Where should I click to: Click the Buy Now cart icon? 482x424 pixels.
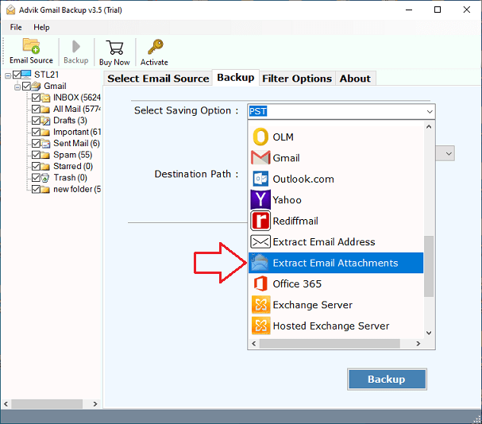pos(114,46)
